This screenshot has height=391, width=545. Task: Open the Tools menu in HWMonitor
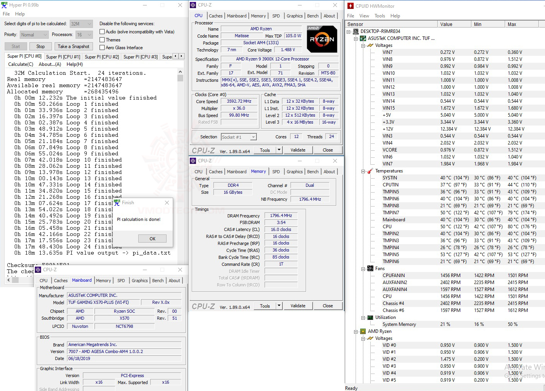[x=380, y=16]
